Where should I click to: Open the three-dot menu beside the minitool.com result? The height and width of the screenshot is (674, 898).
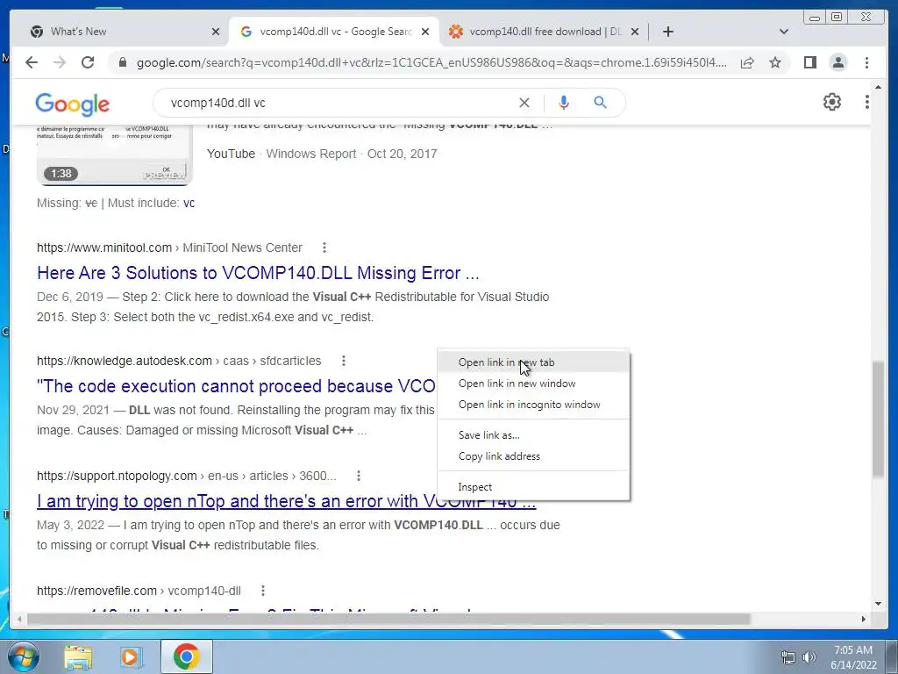pos(324,247)
